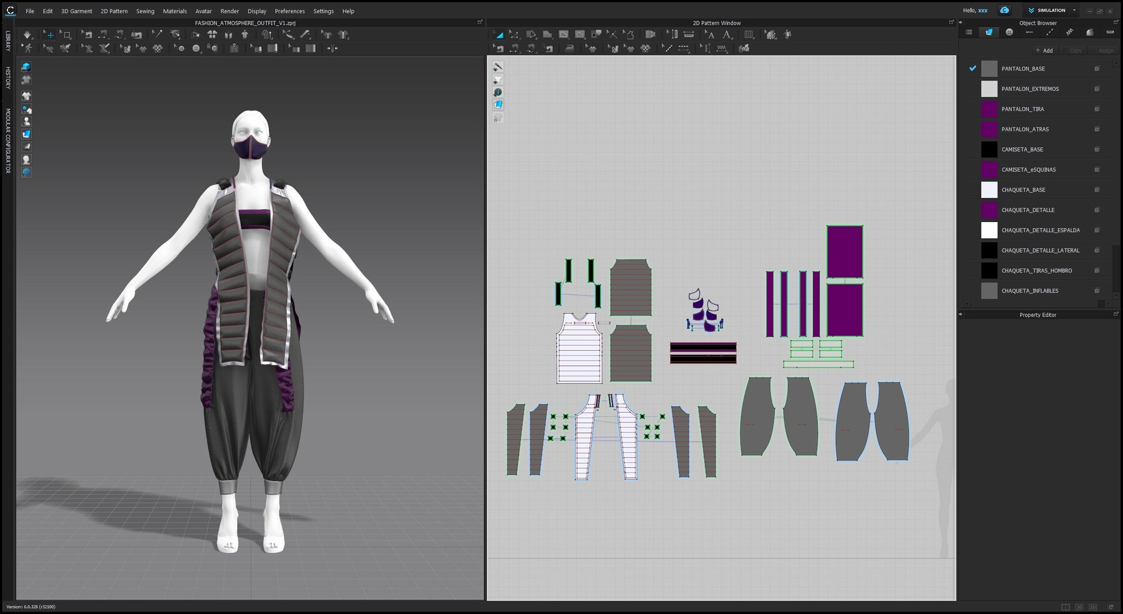Enable the avatar show toggle in 3D sidebar
This screenshot has height=614, width=1123.
(x=26, y=120)
